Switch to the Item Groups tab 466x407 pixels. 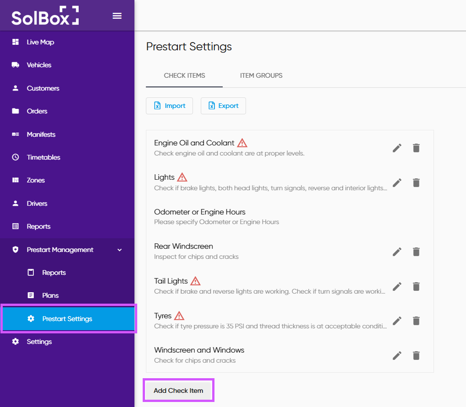coord(261,75)
